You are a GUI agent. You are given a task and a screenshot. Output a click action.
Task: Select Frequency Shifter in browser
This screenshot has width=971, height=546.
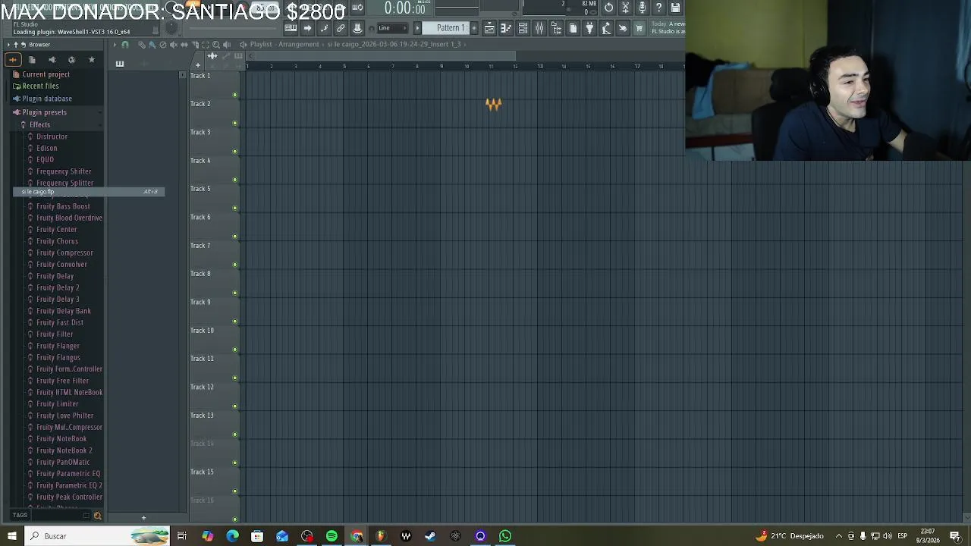pos(64,171)
